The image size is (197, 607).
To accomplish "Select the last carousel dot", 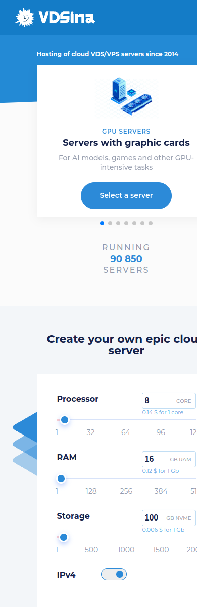I will click(151, 223).
